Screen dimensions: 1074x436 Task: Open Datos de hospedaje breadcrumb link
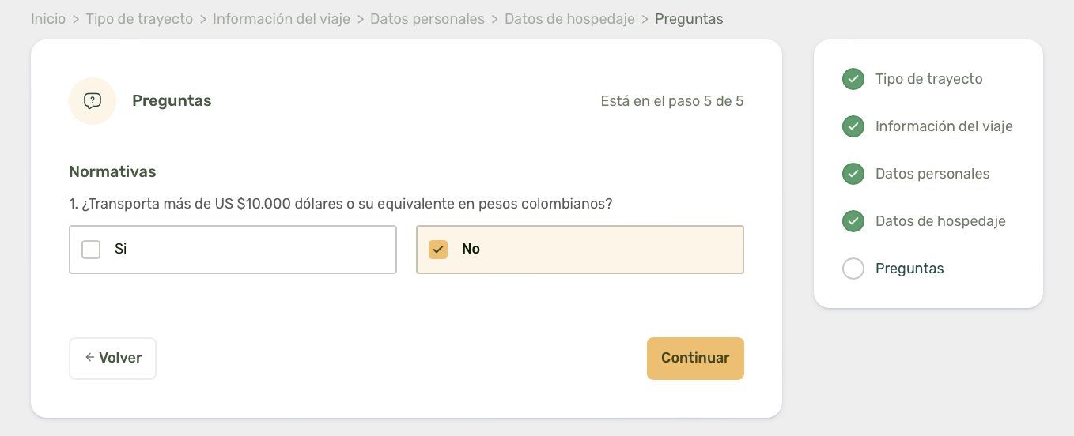pyautogui.click(x=569, y=19)
